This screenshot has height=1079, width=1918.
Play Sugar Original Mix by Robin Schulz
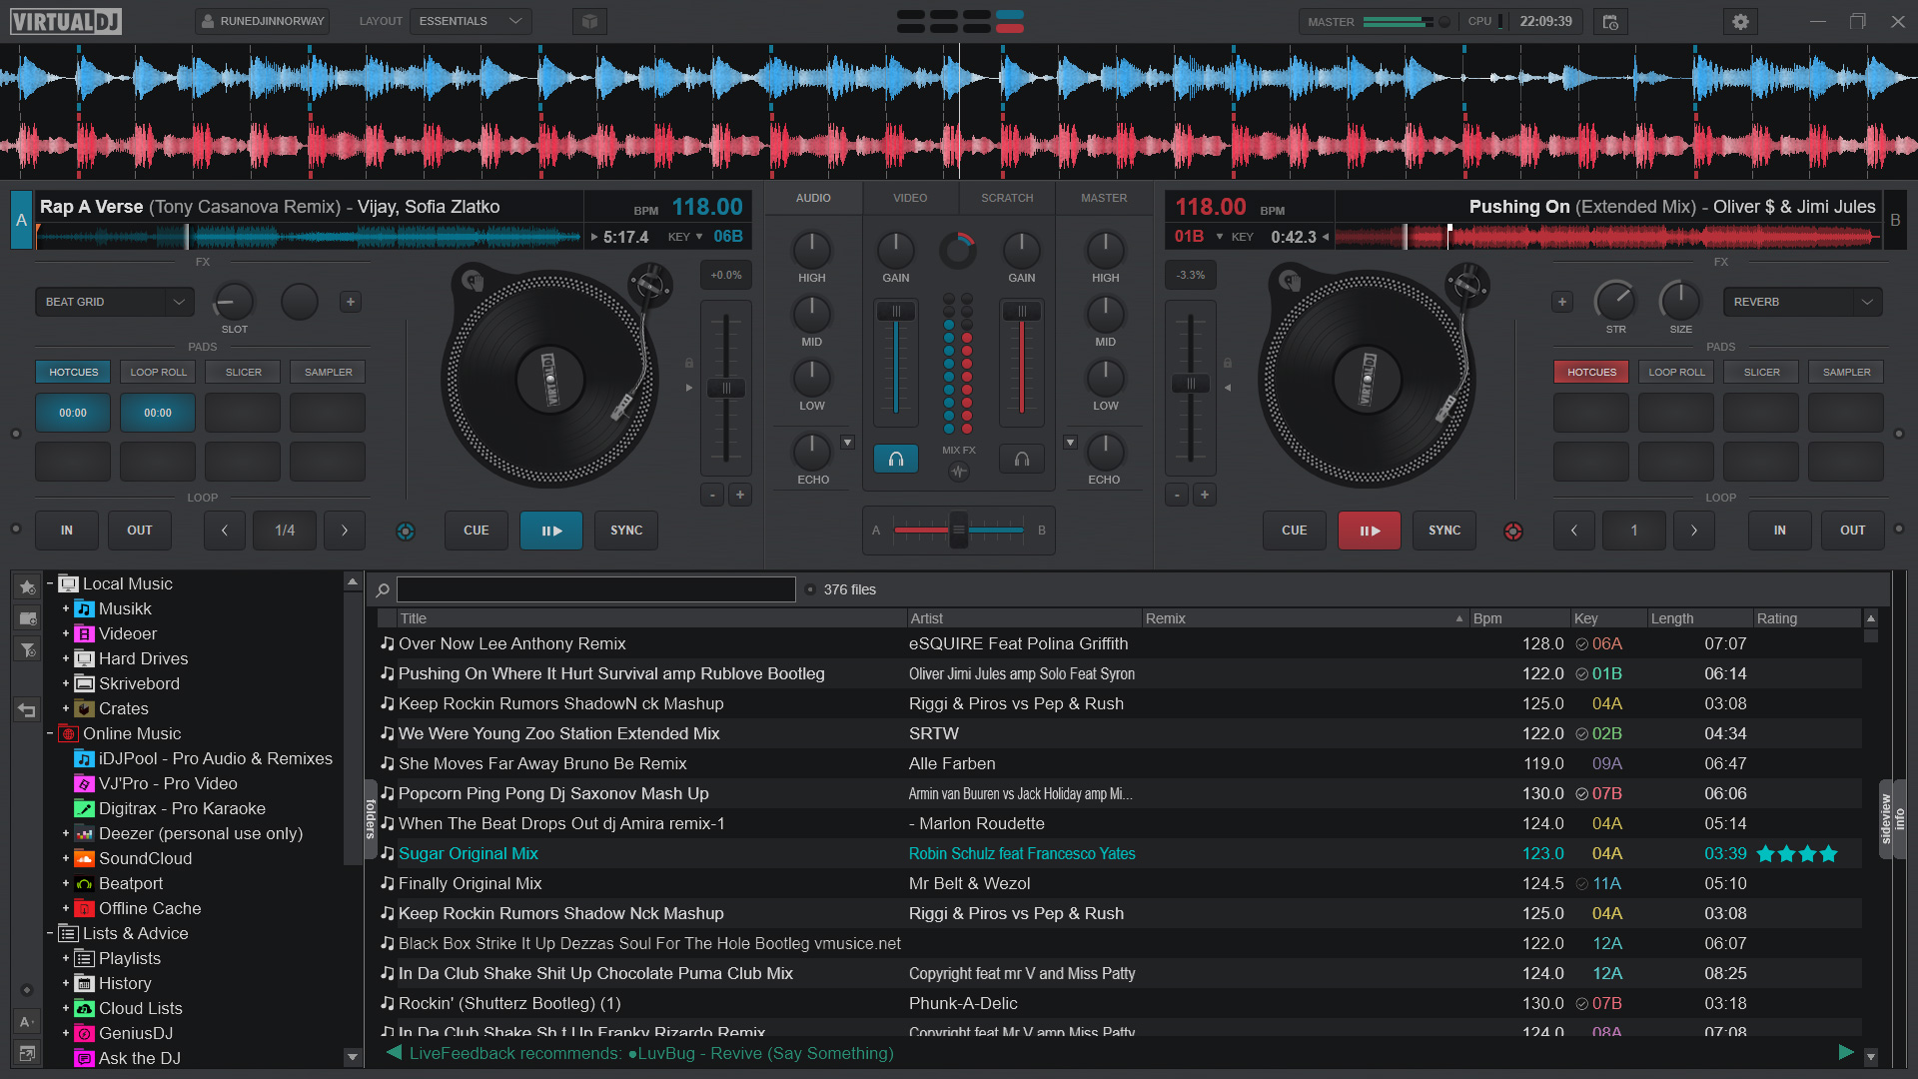468,854
